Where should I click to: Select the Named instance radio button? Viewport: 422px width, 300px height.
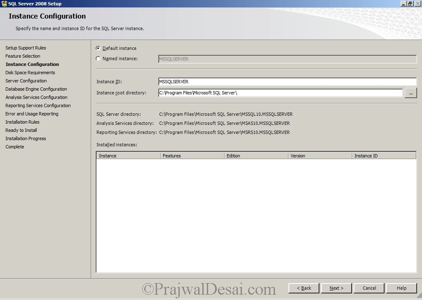(98, 59)
